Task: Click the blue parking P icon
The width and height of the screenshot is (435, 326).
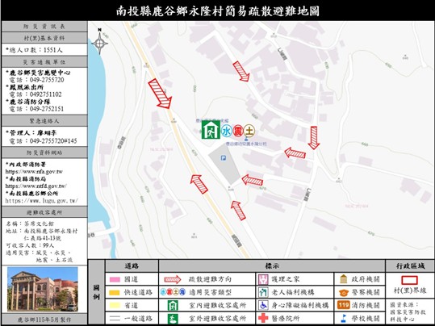Action: (x=224, y=158)
